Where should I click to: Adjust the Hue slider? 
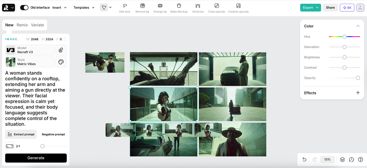[x=344, y=36]
